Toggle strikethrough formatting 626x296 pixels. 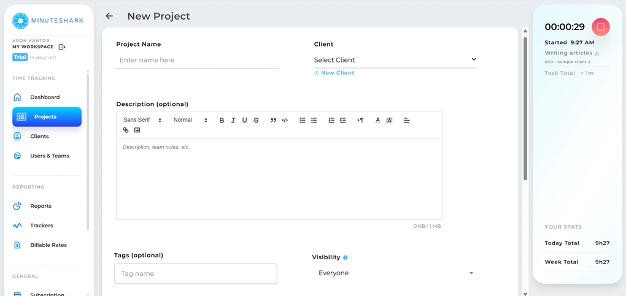257,120
